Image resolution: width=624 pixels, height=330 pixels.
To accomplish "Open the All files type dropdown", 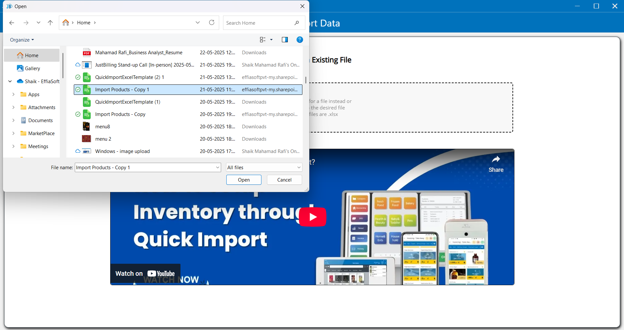I will [264, 168].
